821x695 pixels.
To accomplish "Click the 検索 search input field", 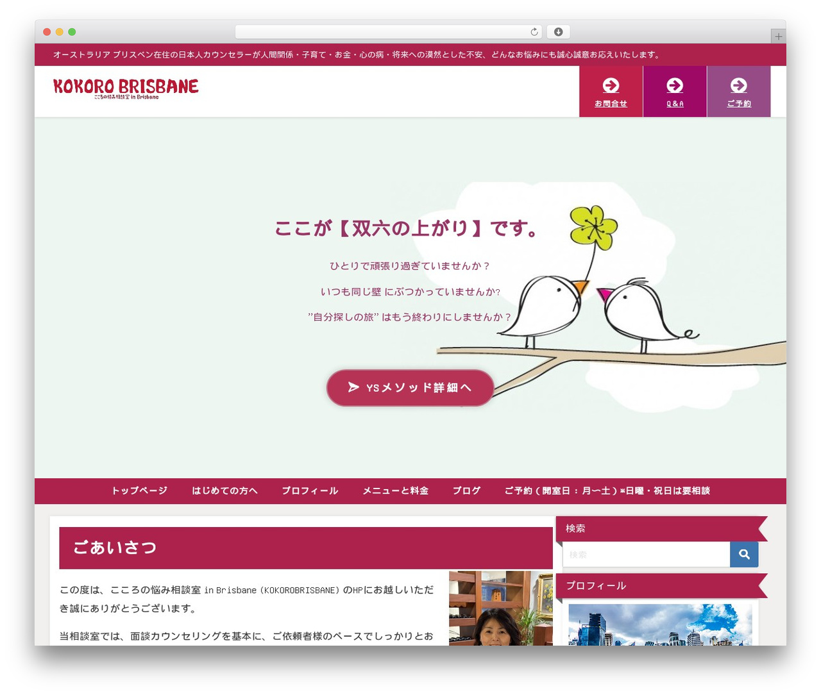I will coord(647,555).
